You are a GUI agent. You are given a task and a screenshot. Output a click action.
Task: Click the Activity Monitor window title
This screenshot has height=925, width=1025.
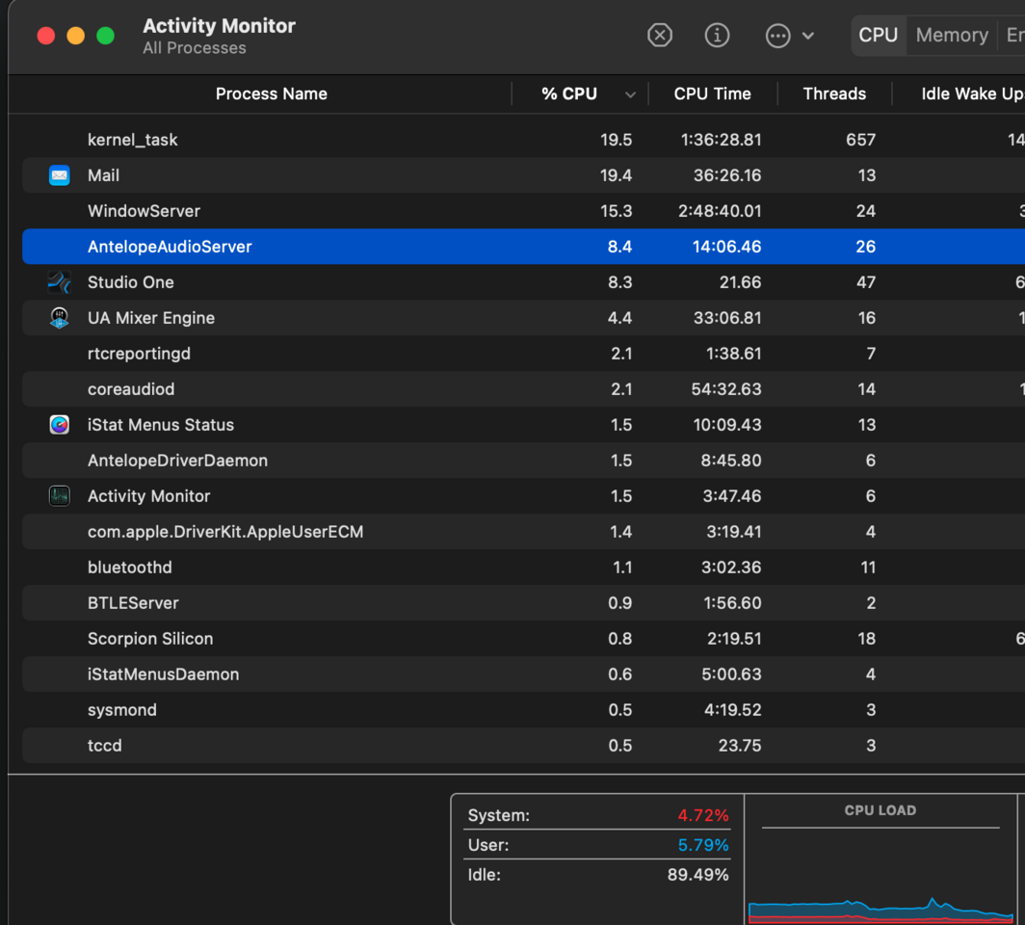point(219,25)
